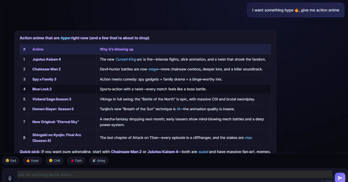Screen dimensions: 348x182
Task: Click the highlighted word "max"
Action: (x=248, y=138)
